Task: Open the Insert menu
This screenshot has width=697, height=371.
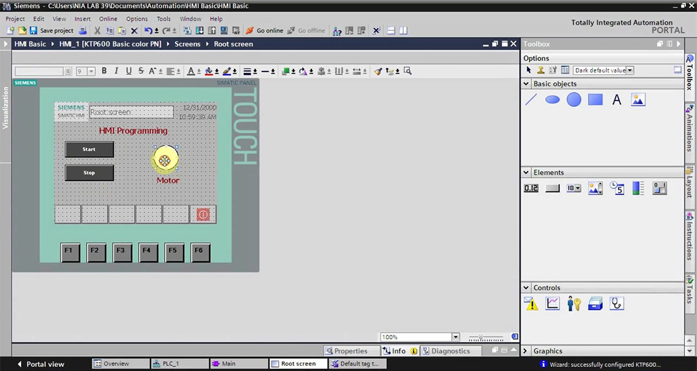Action: point(82,19)
